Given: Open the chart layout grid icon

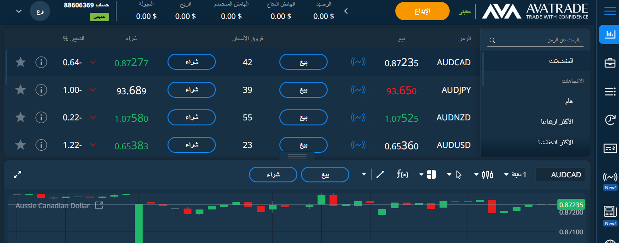Looking at the screenshot, I should (431, 175).
